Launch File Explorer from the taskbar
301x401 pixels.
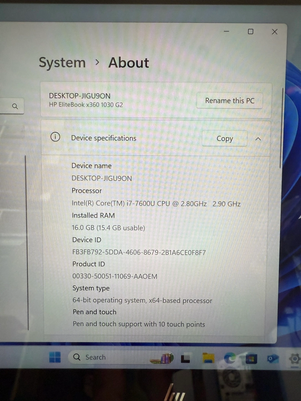coord(208,358)
